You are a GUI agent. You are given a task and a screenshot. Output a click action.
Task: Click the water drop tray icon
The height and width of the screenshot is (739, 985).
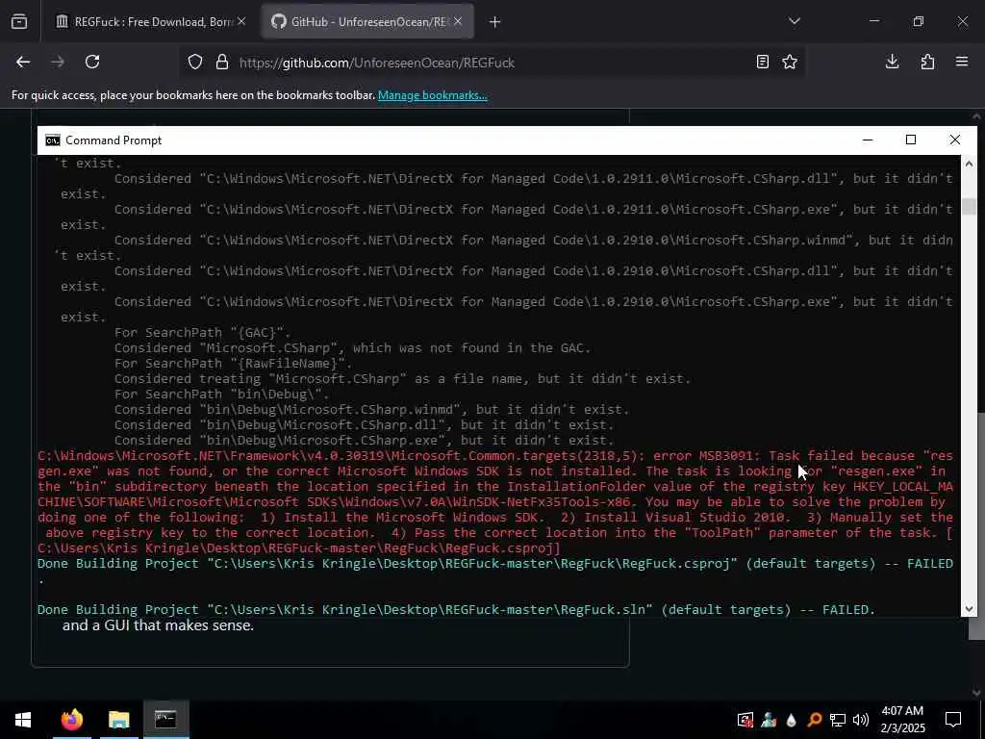[x=791, y=720]
